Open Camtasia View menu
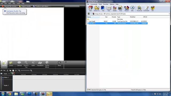Image resolution: width=171 pixels, height=96 pixels. [10, 3]
